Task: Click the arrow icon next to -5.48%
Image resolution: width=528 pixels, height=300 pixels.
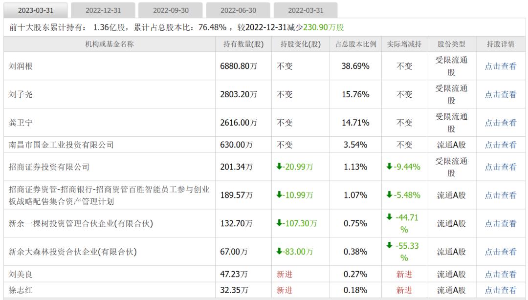Action: 389,194
